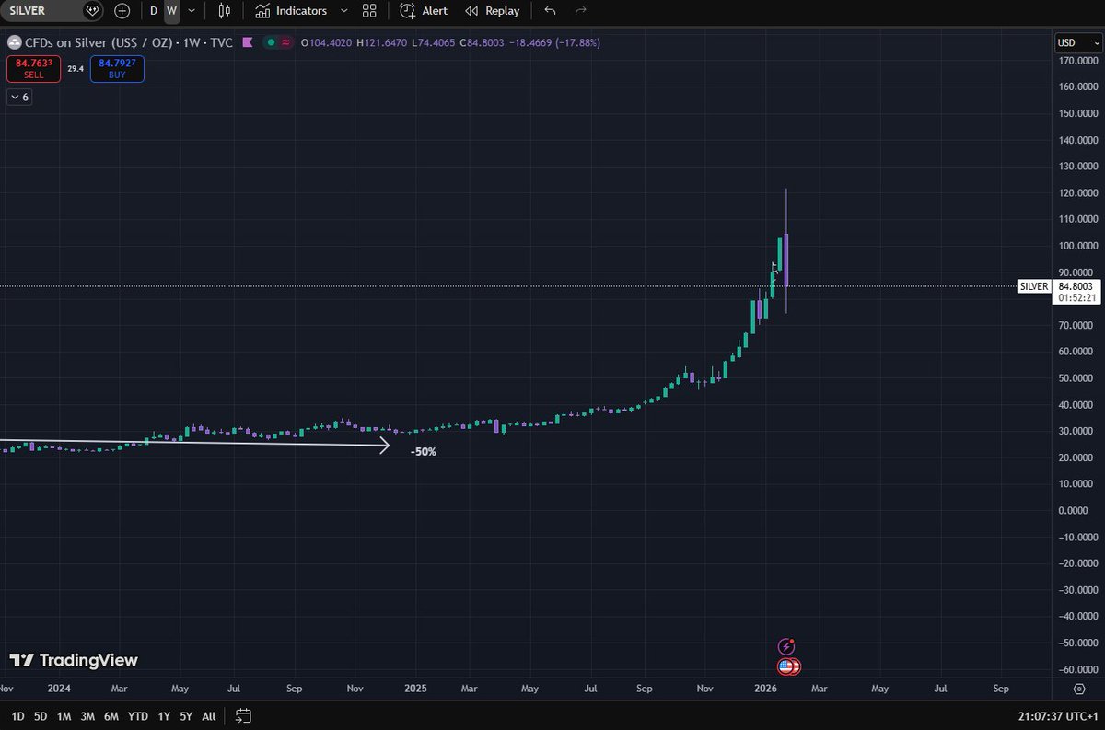Switch to the Daily interval D
Image resolution: width=1105 pixels, height=730 pixels.
point(153,10)
